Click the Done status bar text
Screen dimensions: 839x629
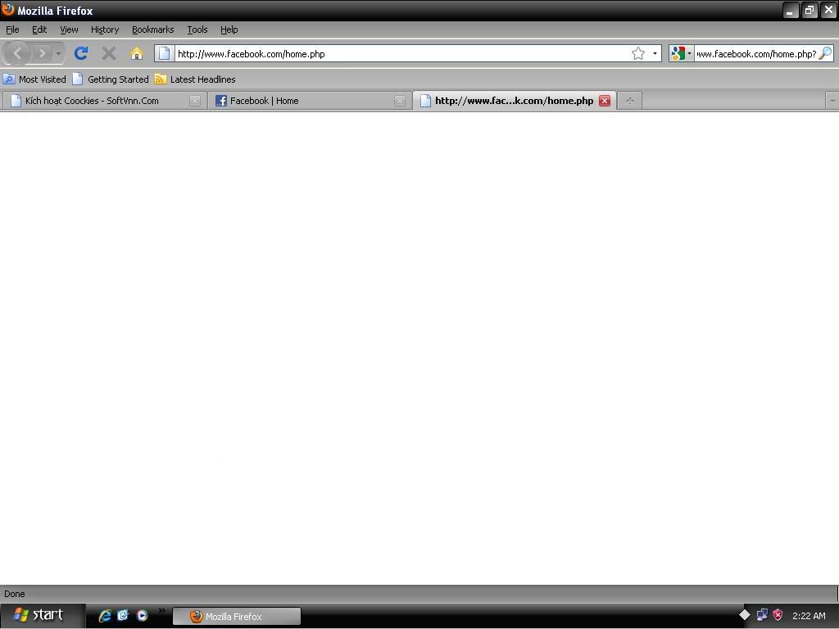pyautogui.click(x=15, y=594)
